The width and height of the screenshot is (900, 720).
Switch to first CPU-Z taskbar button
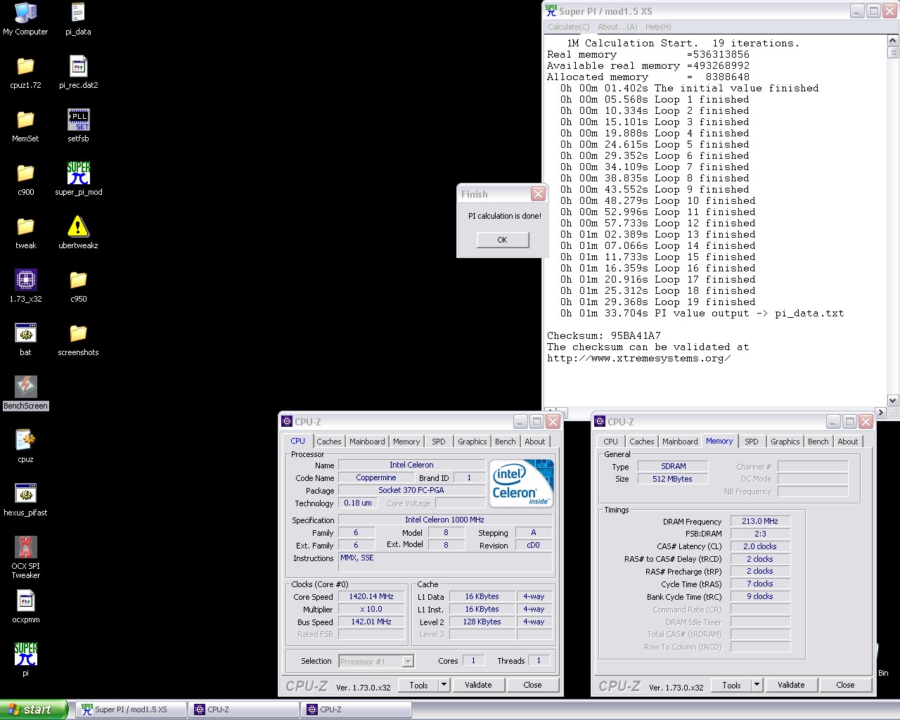click(x=244, y=709)
